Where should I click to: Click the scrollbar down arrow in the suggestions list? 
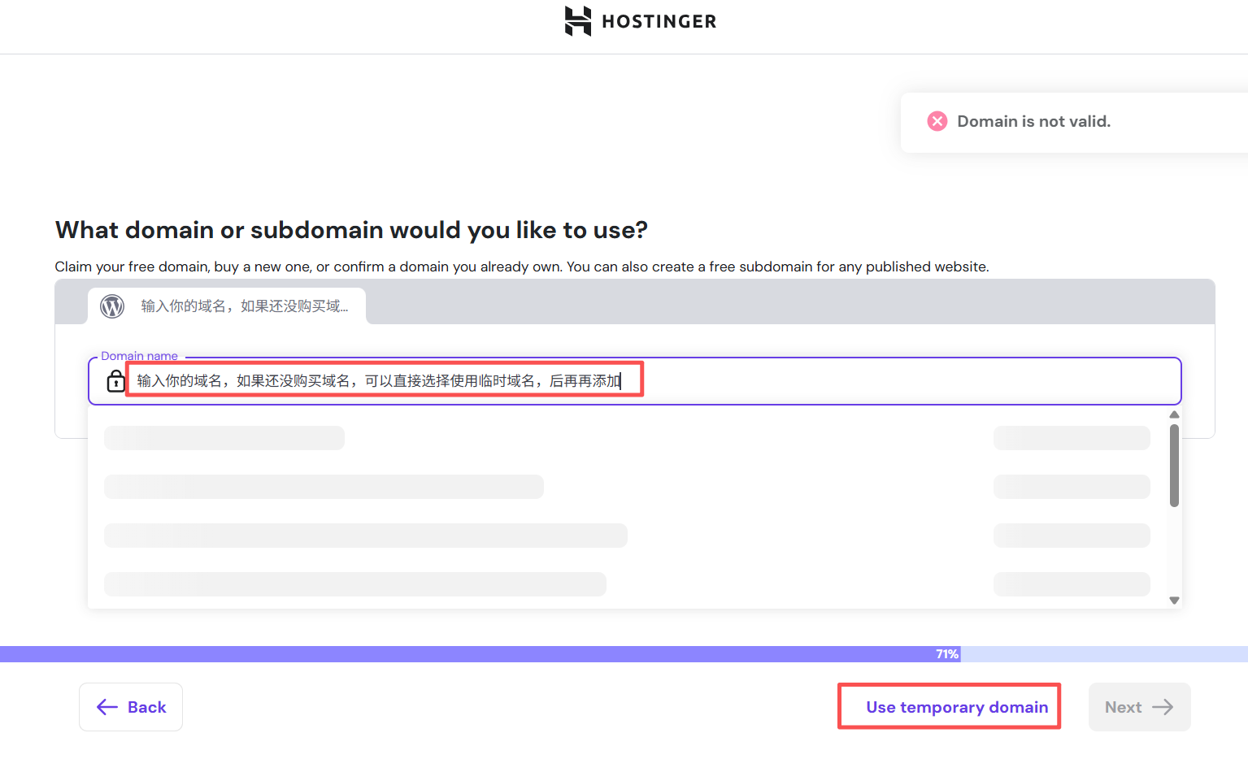(x=1173, y=600)
